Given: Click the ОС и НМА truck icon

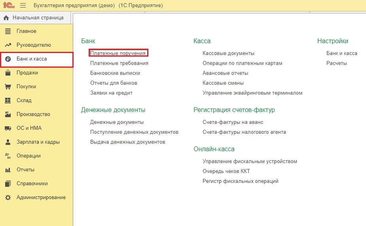Looking at the screenshot, I should 8,128.
